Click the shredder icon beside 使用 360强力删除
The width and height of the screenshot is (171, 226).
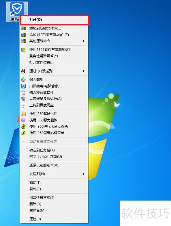pyautogui.click(x=23, y=120)
